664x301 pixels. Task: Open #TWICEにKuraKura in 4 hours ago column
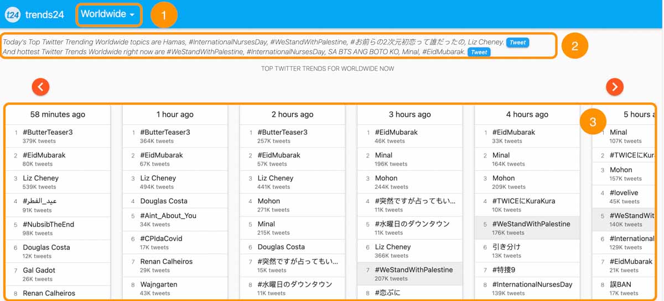click(524, 202)
